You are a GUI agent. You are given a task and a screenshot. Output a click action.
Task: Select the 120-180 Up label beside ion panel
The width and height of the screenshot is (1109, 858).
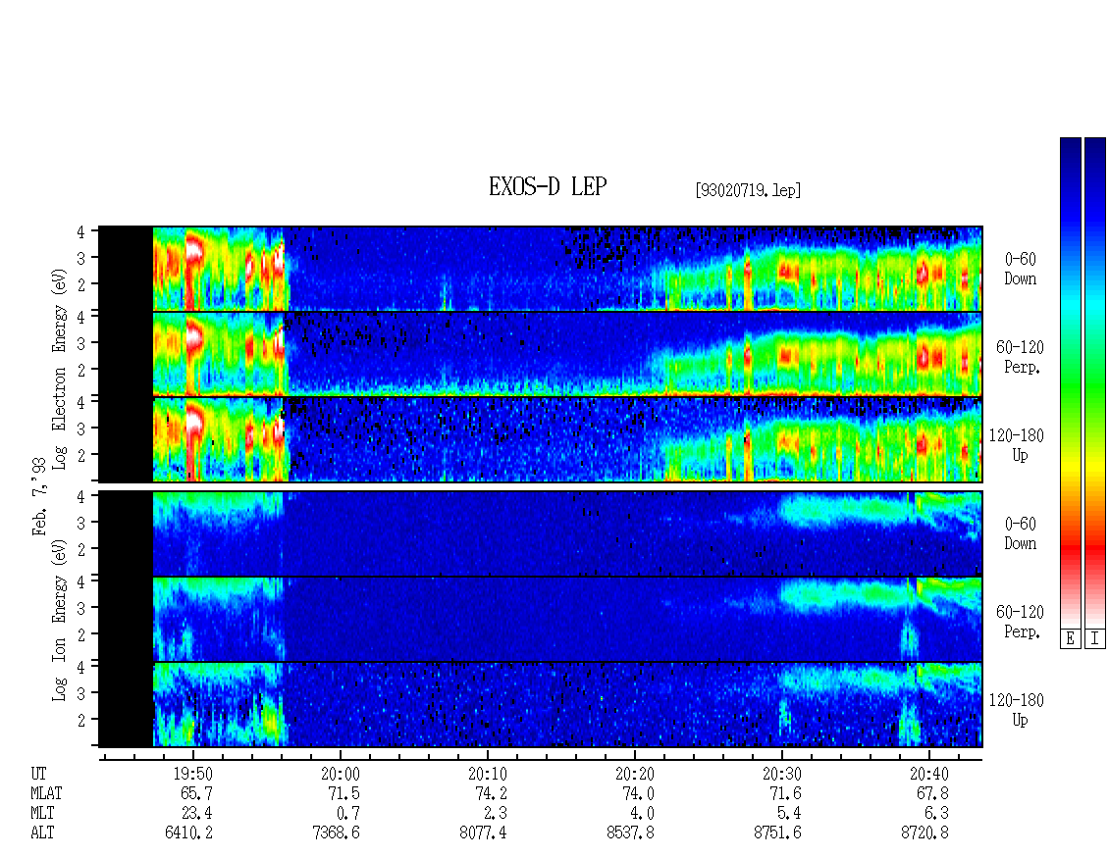[x=1017, y=710]
